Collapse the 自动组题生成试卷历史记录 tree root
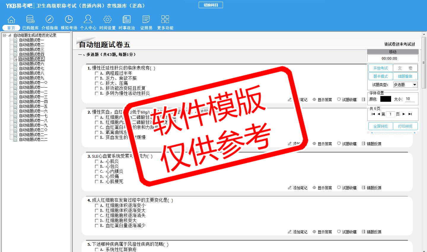Viewport: 427px width, 252px height. (x=4, y=35)
